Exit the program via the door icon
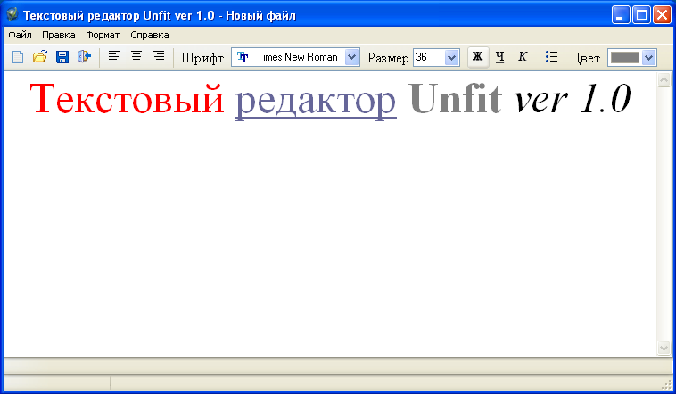The height and width of the screenshot is (394, 676). [x=85, y=57]
